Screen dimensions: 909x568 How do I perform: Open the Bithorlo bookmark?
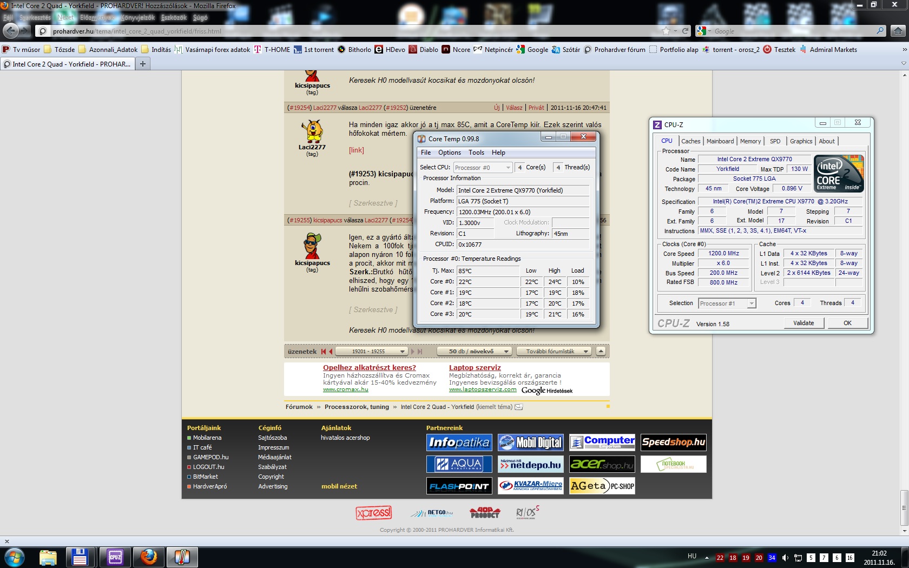(354, 50)
